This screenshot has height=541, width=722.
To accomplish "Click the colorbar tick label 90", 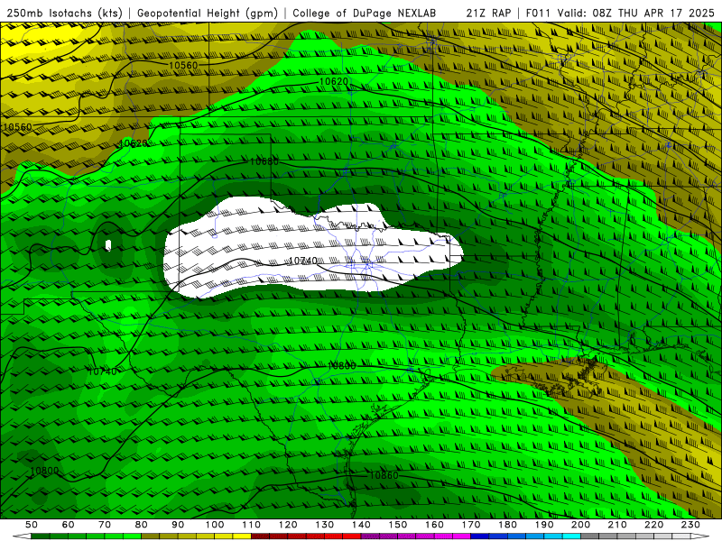I will click(x=178, y=525).
